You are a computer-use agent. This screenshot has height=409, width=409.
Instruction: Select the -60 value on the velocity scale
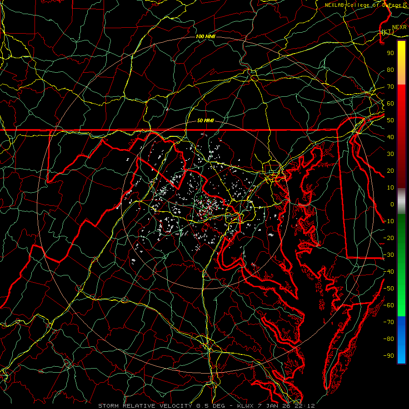pos(389,305)
